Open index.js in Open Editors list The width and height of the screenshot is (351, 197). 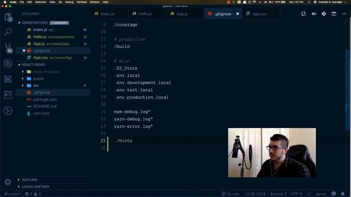click(53, 30)
